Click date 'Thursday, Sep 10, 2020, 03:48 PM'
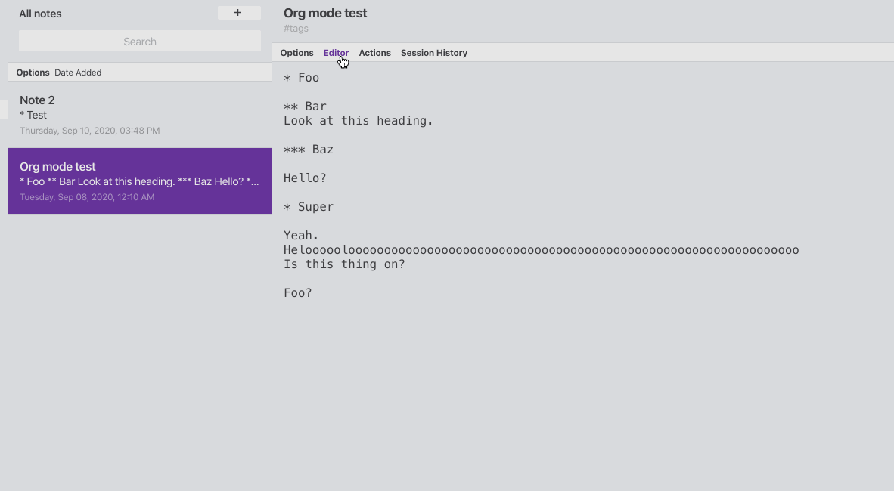The height and width of the screenshot is (491, 894). 89,131
